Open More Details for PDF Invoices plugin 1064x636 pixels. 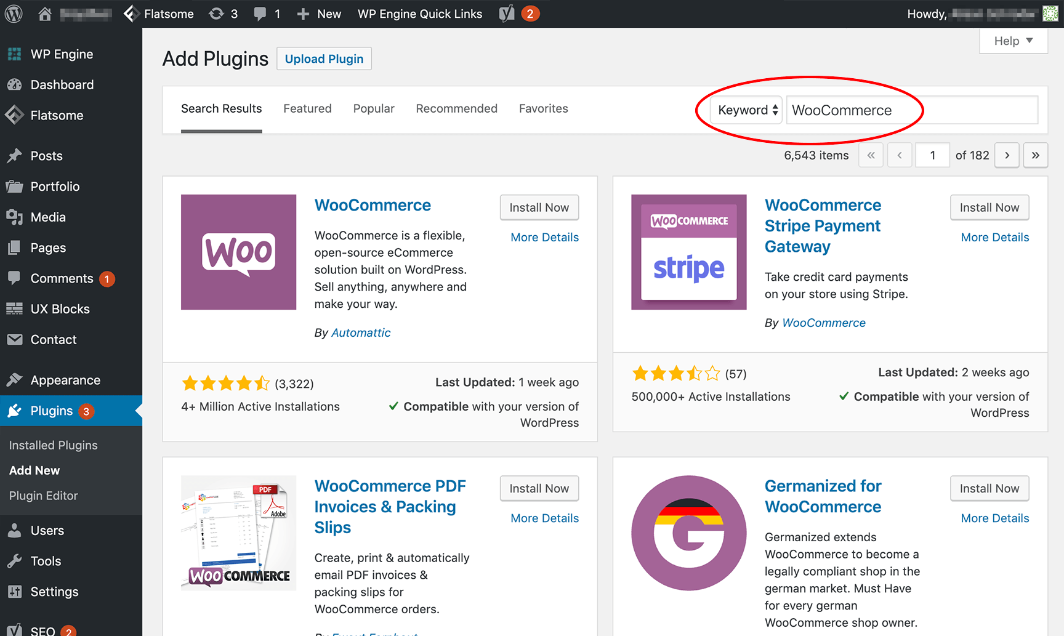coord(544,518)
